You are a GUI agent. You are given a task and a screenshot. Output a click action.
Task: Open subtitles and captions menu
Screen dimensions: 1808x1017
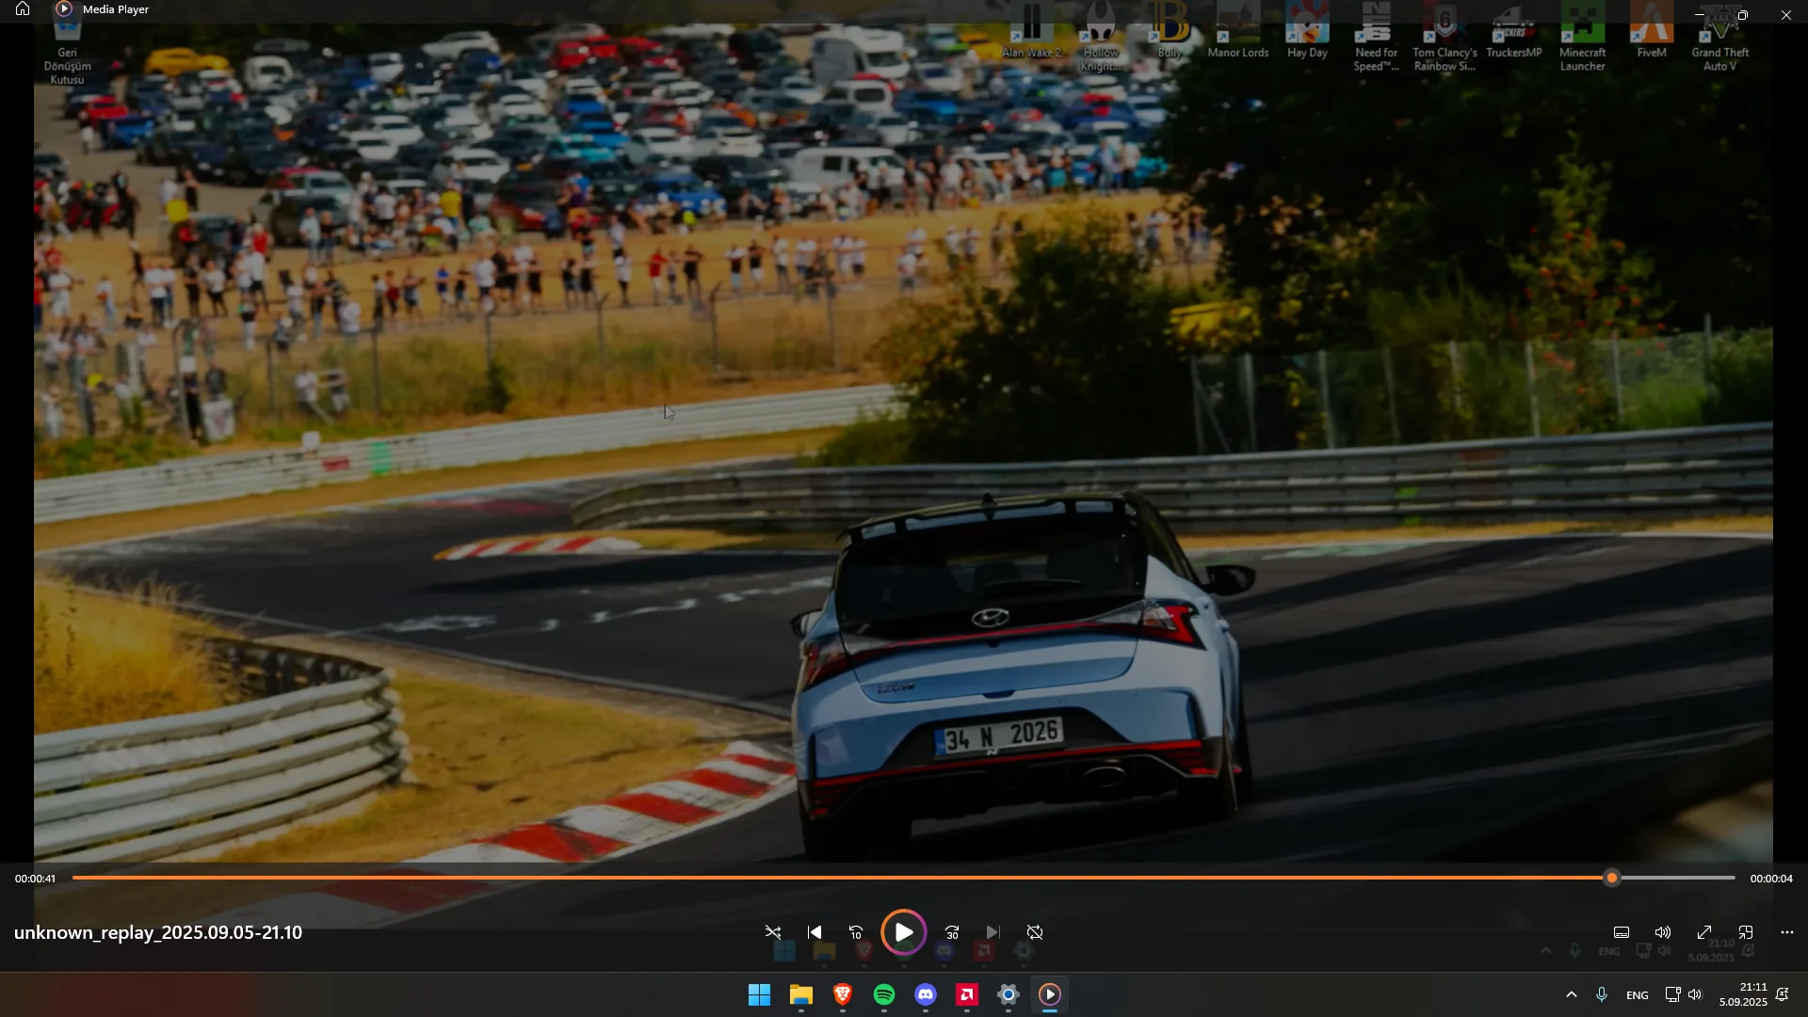pyautogui.click(x=1622, y=933)
